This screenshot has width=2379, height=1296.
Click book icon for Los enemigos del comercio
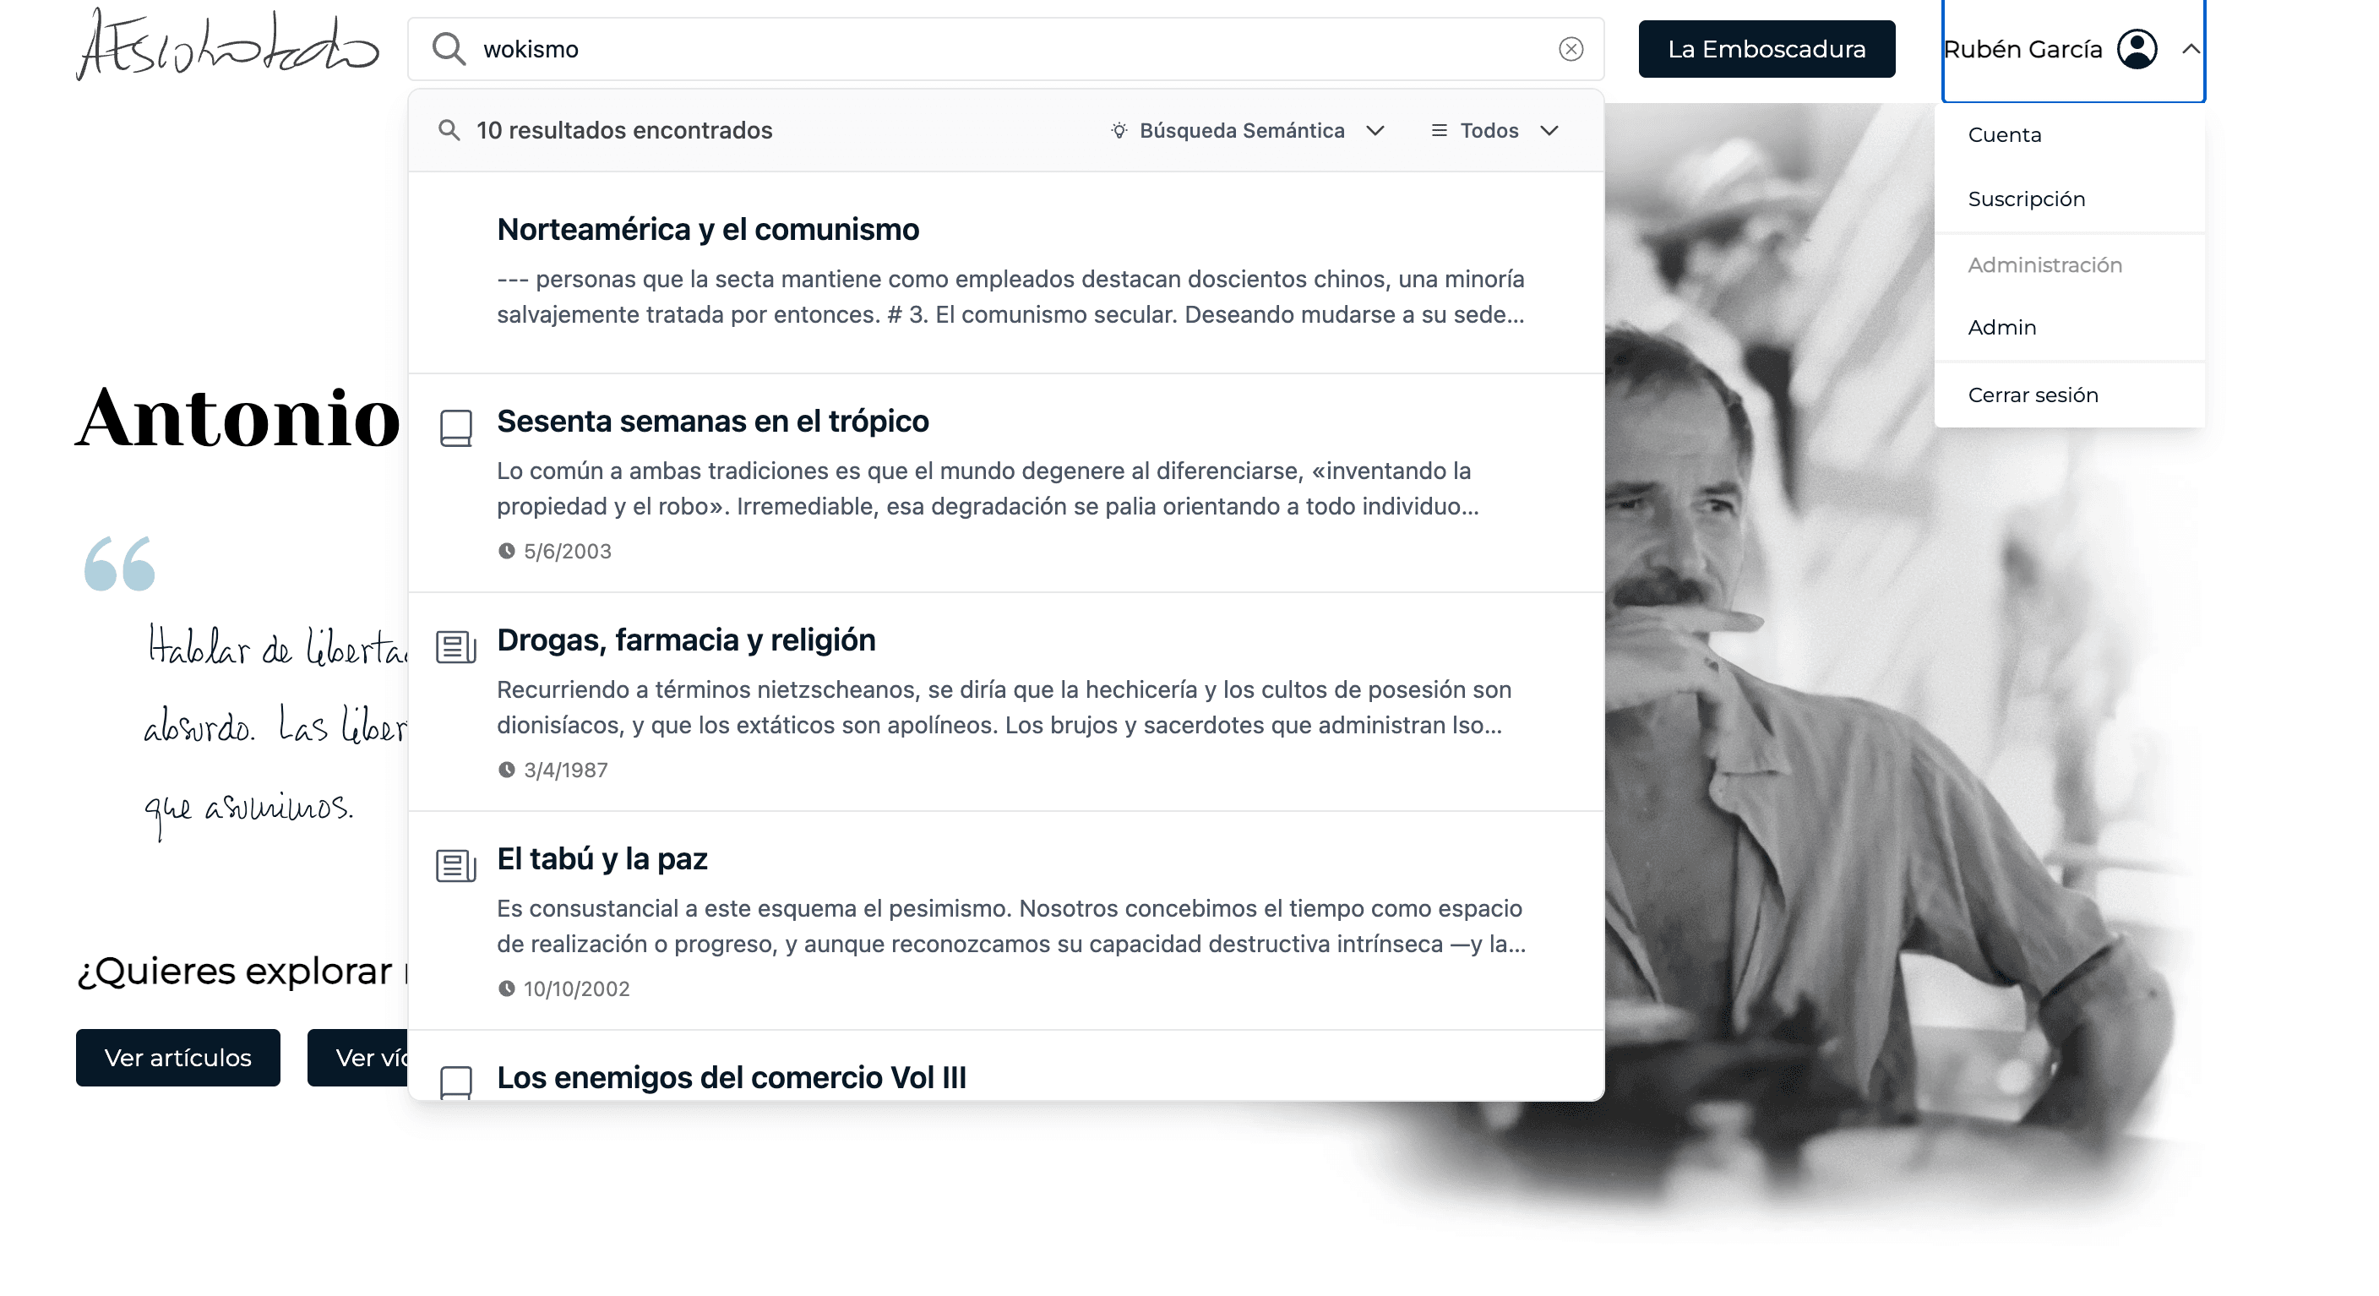tap(455, 1081)
